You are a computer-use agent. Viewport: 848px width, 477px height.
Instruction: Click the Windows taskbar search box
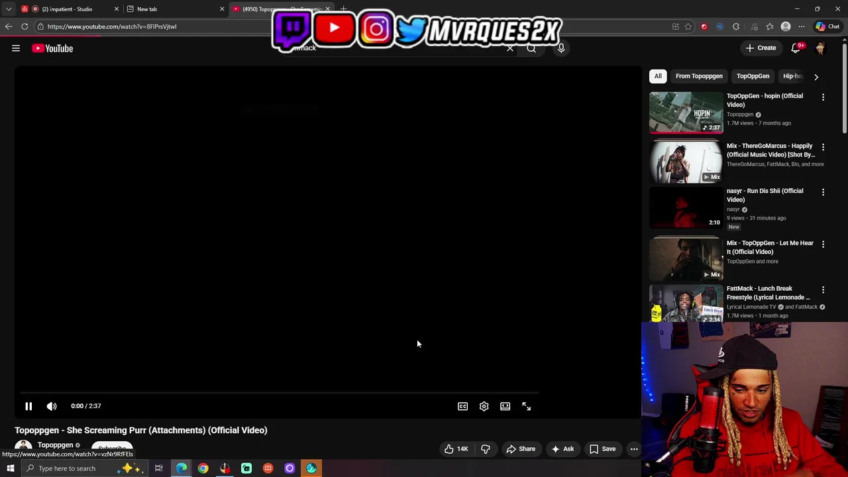coord(85,468)
